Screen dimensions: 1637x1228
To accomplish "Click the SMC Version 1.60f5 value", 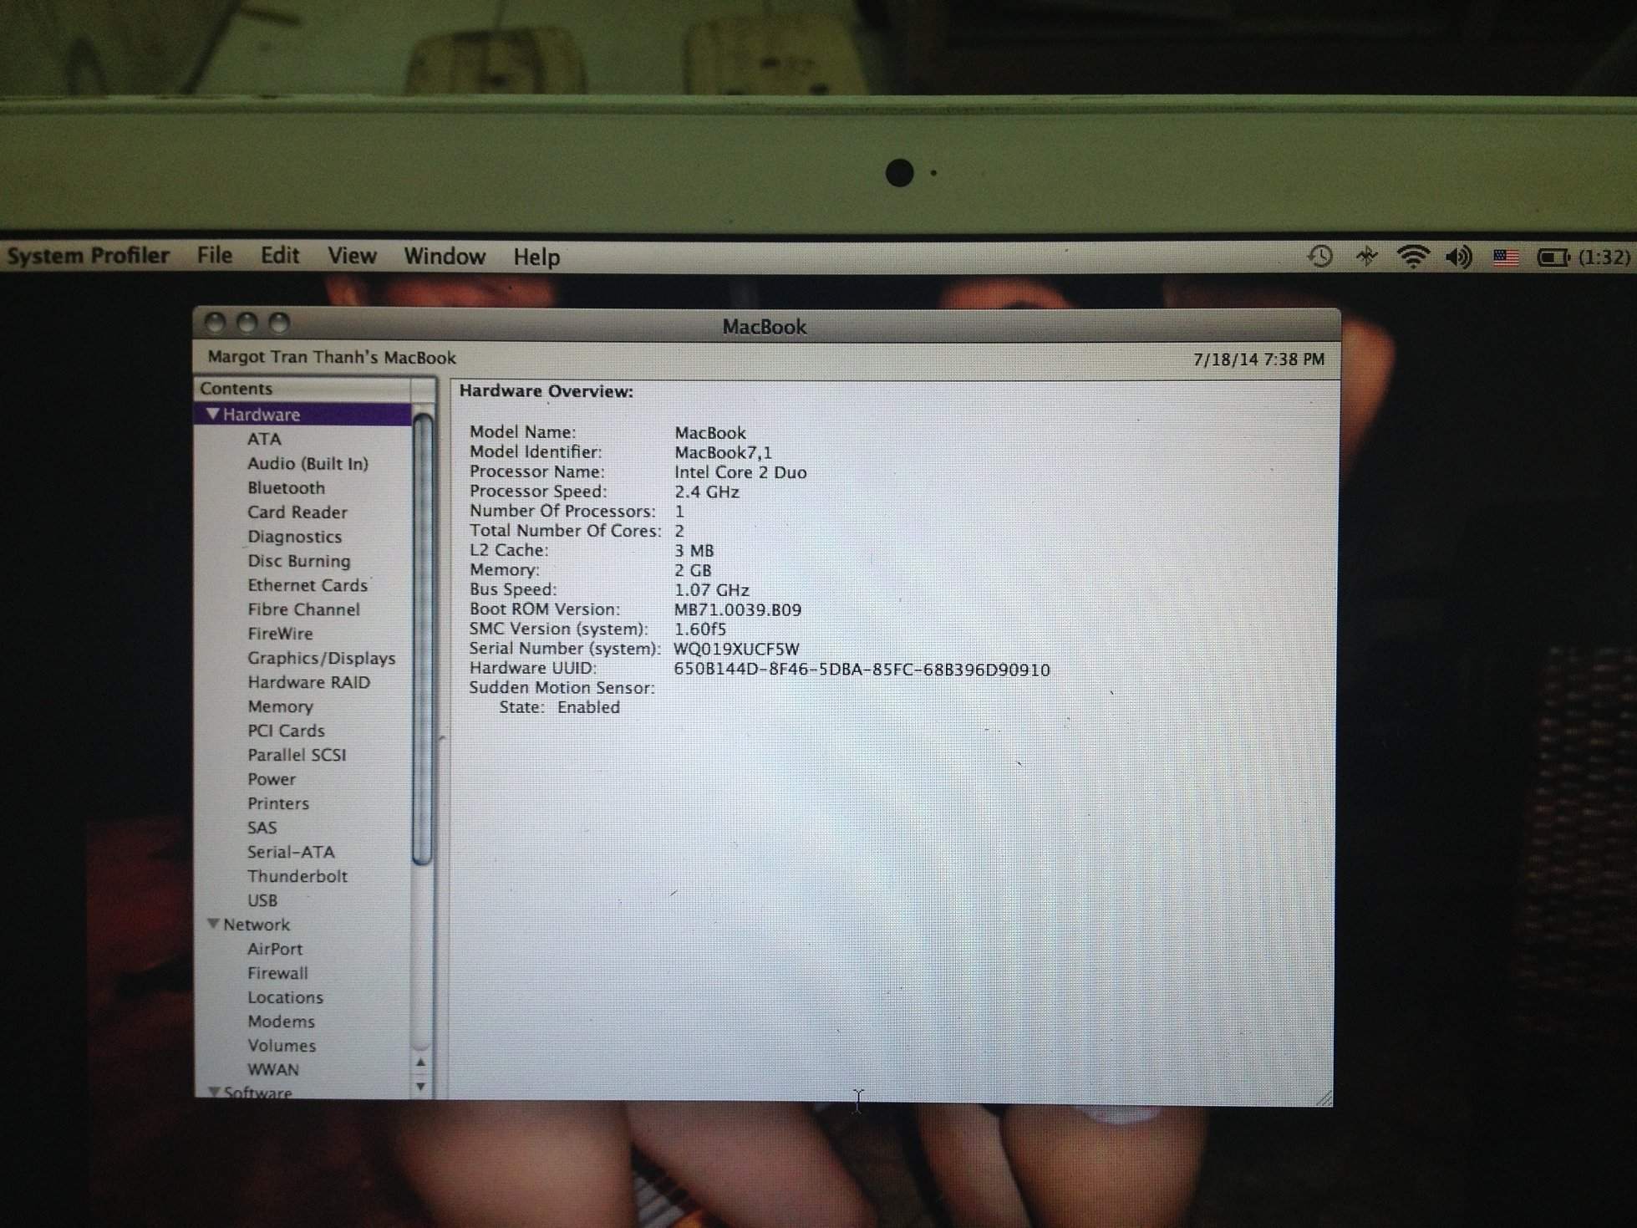I will pos(700,629).
